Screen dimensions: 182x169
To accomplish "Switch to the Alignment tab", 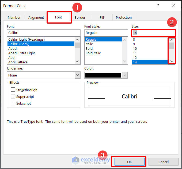I will click(36, 17).
